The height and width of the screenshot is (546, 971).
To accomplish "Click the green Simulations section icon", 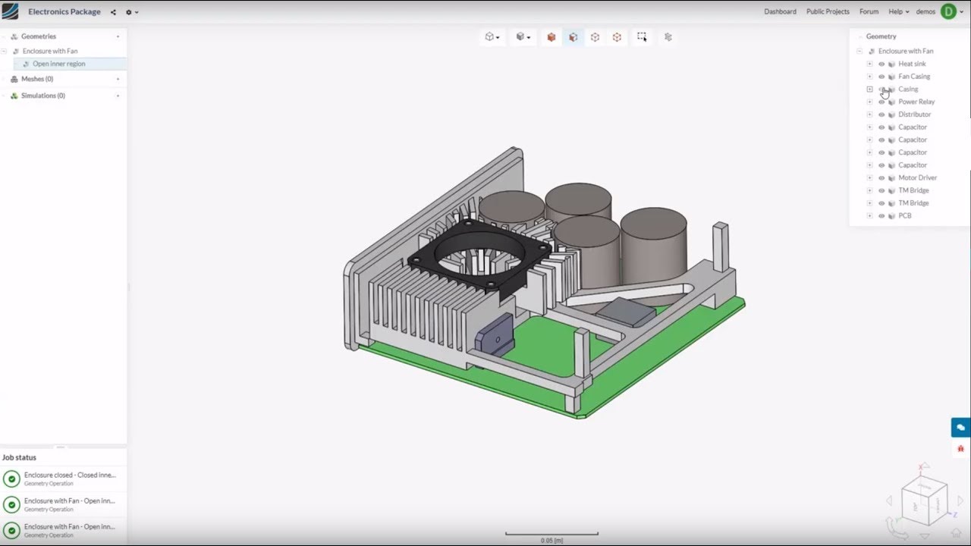I will (x=14, y=96).
